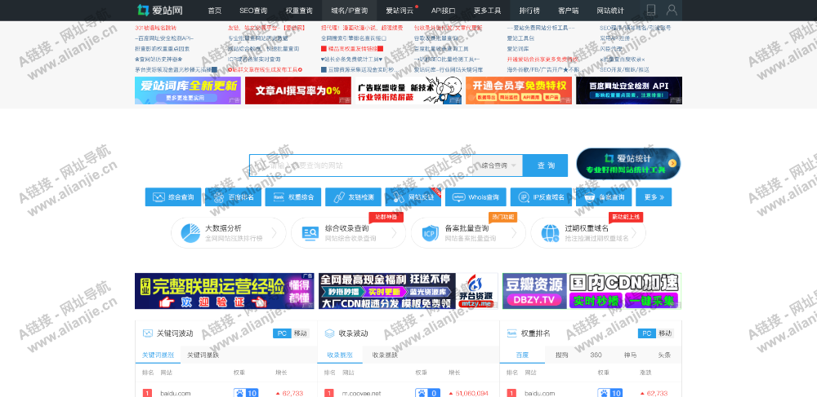The image size is (817, 397).
Task: Select PC in 关键词波动 panel
Action: coord(282,333)
